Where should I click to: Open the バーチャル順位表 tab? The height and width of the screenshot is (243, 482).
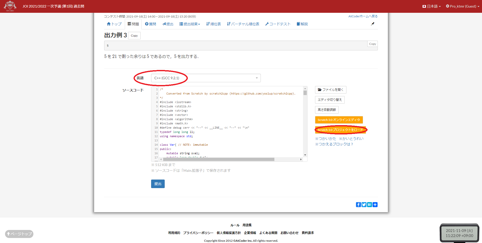tap(243, 24)
